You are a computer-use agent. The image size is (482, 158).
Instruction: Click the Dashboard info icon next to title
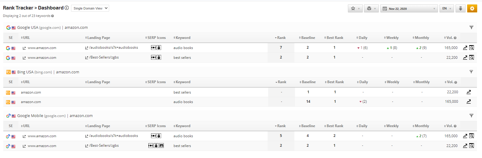67,8
